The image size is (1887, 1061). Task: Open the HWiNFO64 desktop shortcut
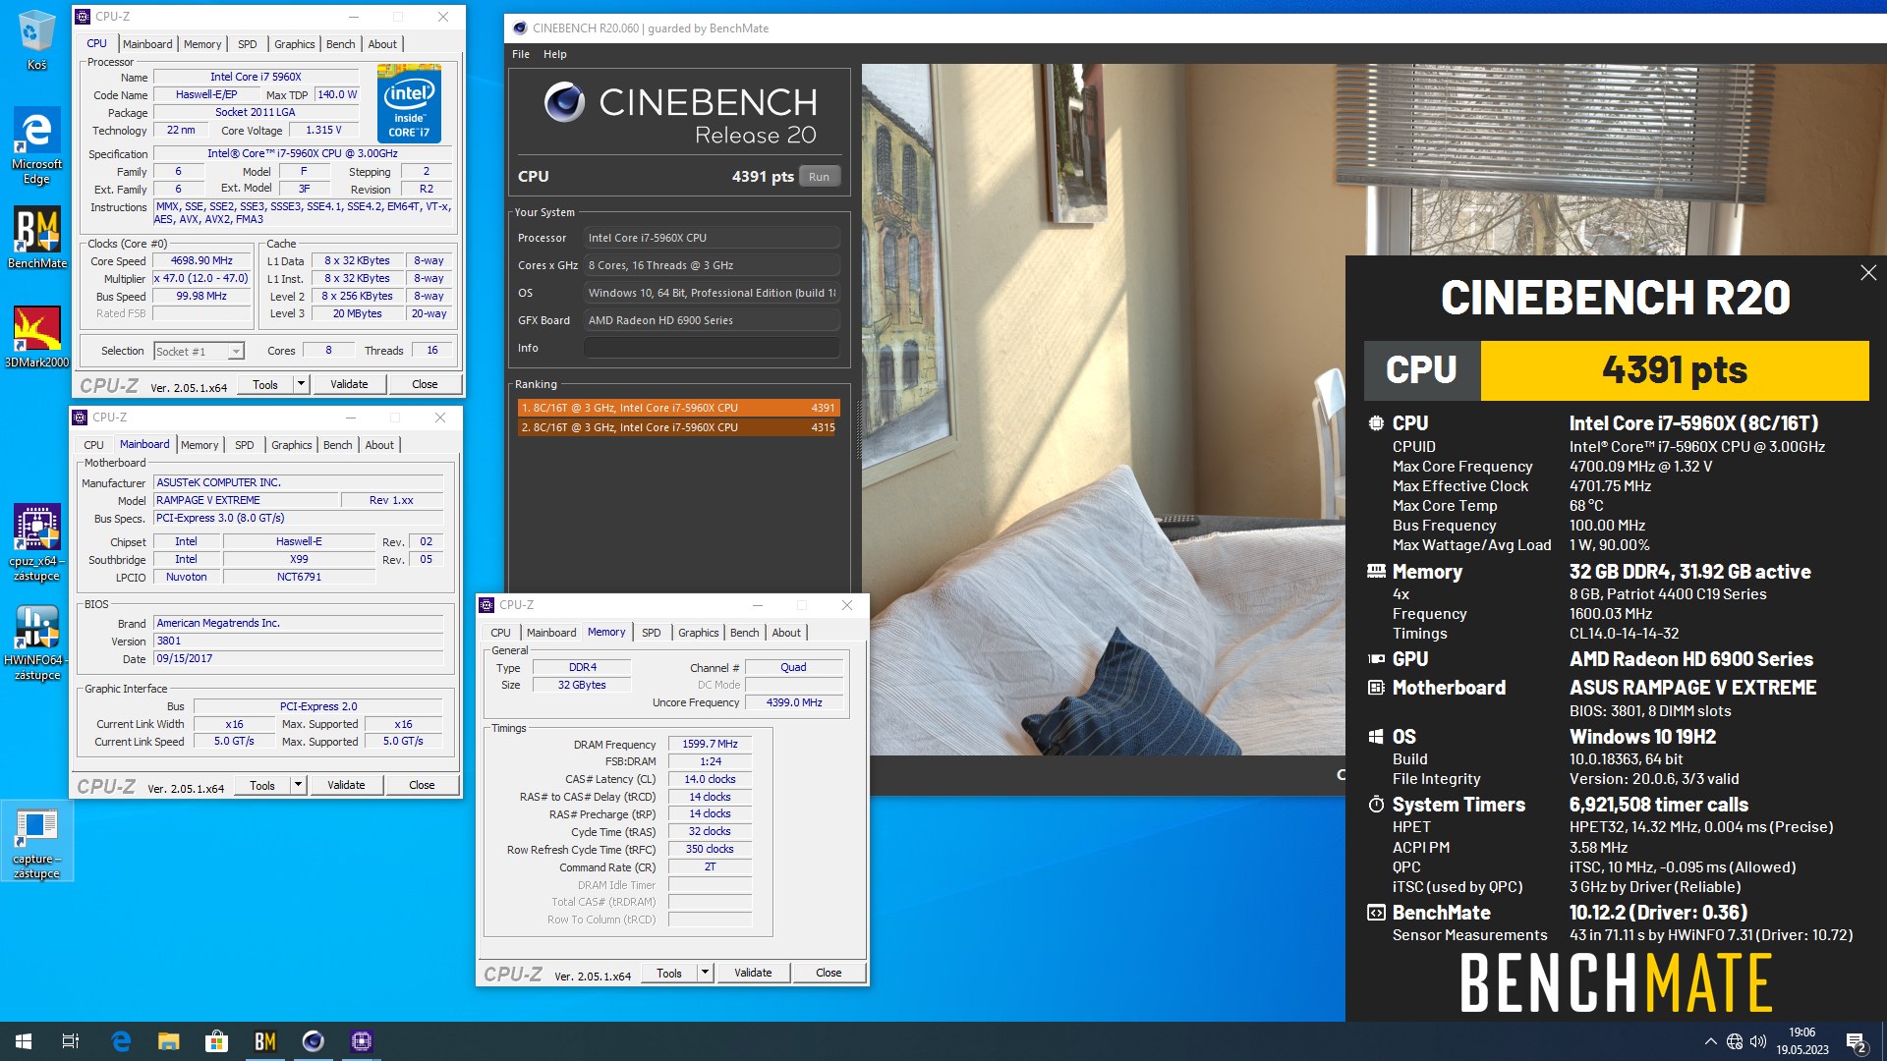click(36, 642)
